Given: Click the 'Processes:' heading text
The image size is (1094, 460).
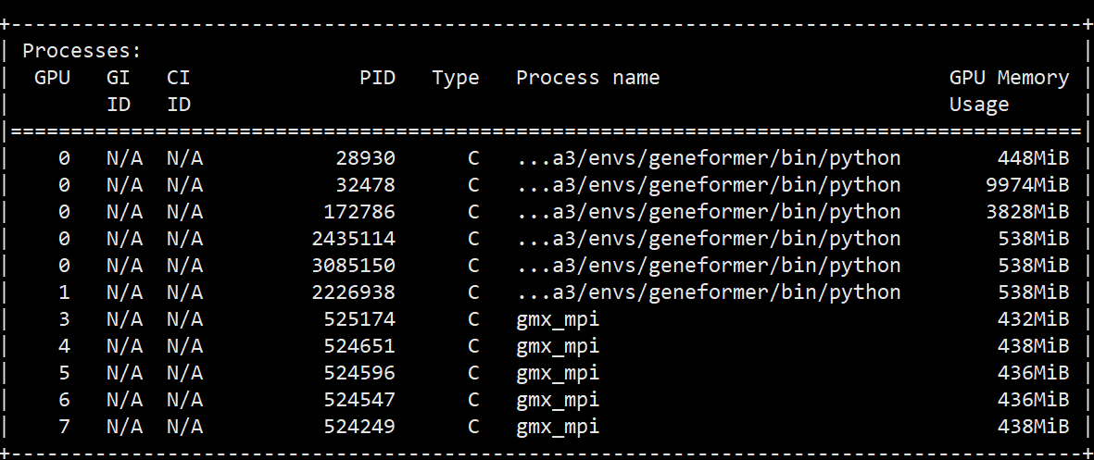Looking at the screenshot, I should coord(82,51).
